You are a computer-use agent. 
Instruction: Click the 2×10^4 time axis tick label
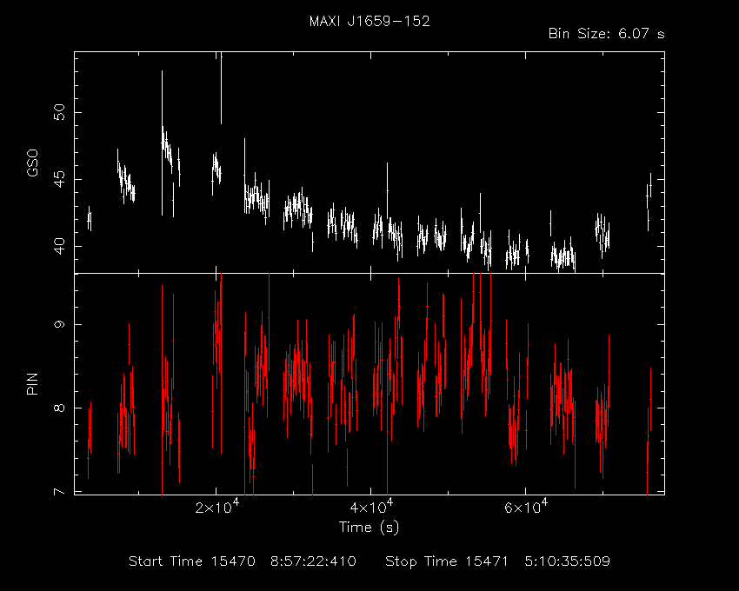pyautogui.click(x=217, y=507)
